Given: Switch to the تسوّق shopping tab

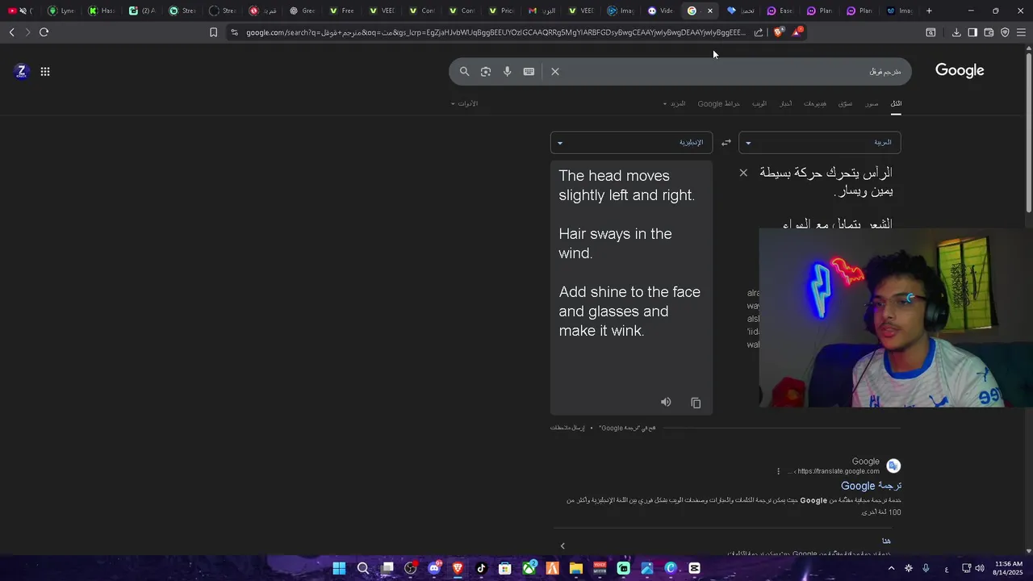Looking at the screenshot, I should [x=845, y=103].
